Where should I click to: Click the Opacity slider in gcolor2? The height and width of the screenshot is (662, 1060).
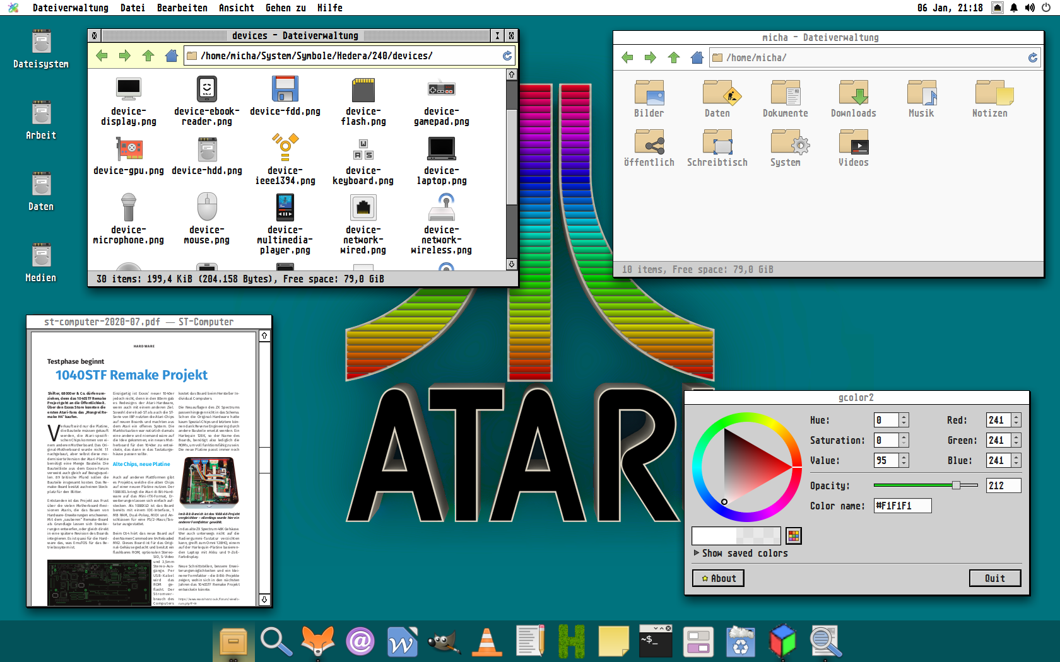(926, 485)
